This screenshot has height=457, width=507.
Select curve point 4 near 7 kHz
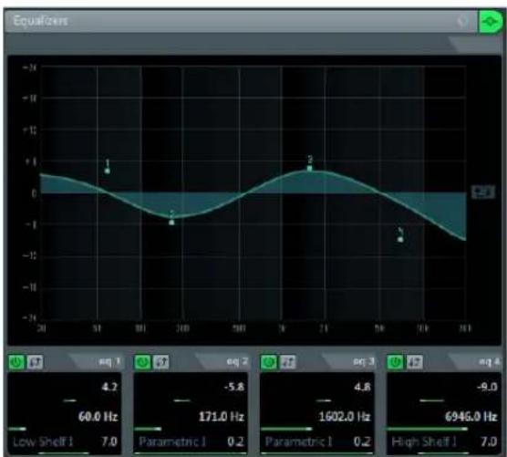(x=400, y=239)
